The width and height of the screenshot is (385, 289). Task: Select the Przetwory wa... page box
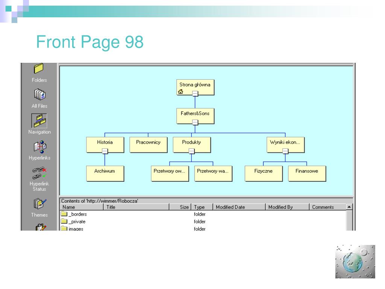(x=213, y=173)
